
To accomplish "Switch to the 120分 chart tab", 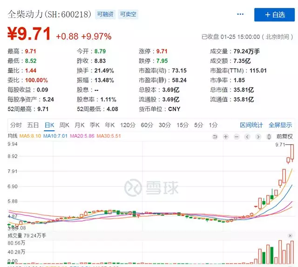I will pyautogui.click(x=128, y=125).
